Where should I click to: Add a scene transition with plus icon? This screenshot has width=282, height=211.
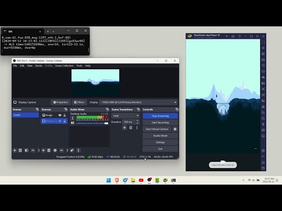pyautogui.click(x=125, y=128)
